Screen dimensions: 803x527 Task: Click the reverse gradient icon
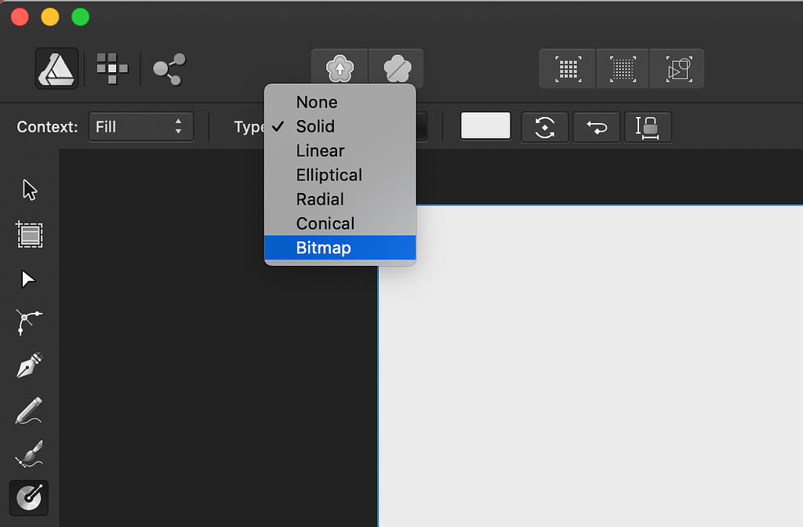pyautogui.click(x=597, y=127)
